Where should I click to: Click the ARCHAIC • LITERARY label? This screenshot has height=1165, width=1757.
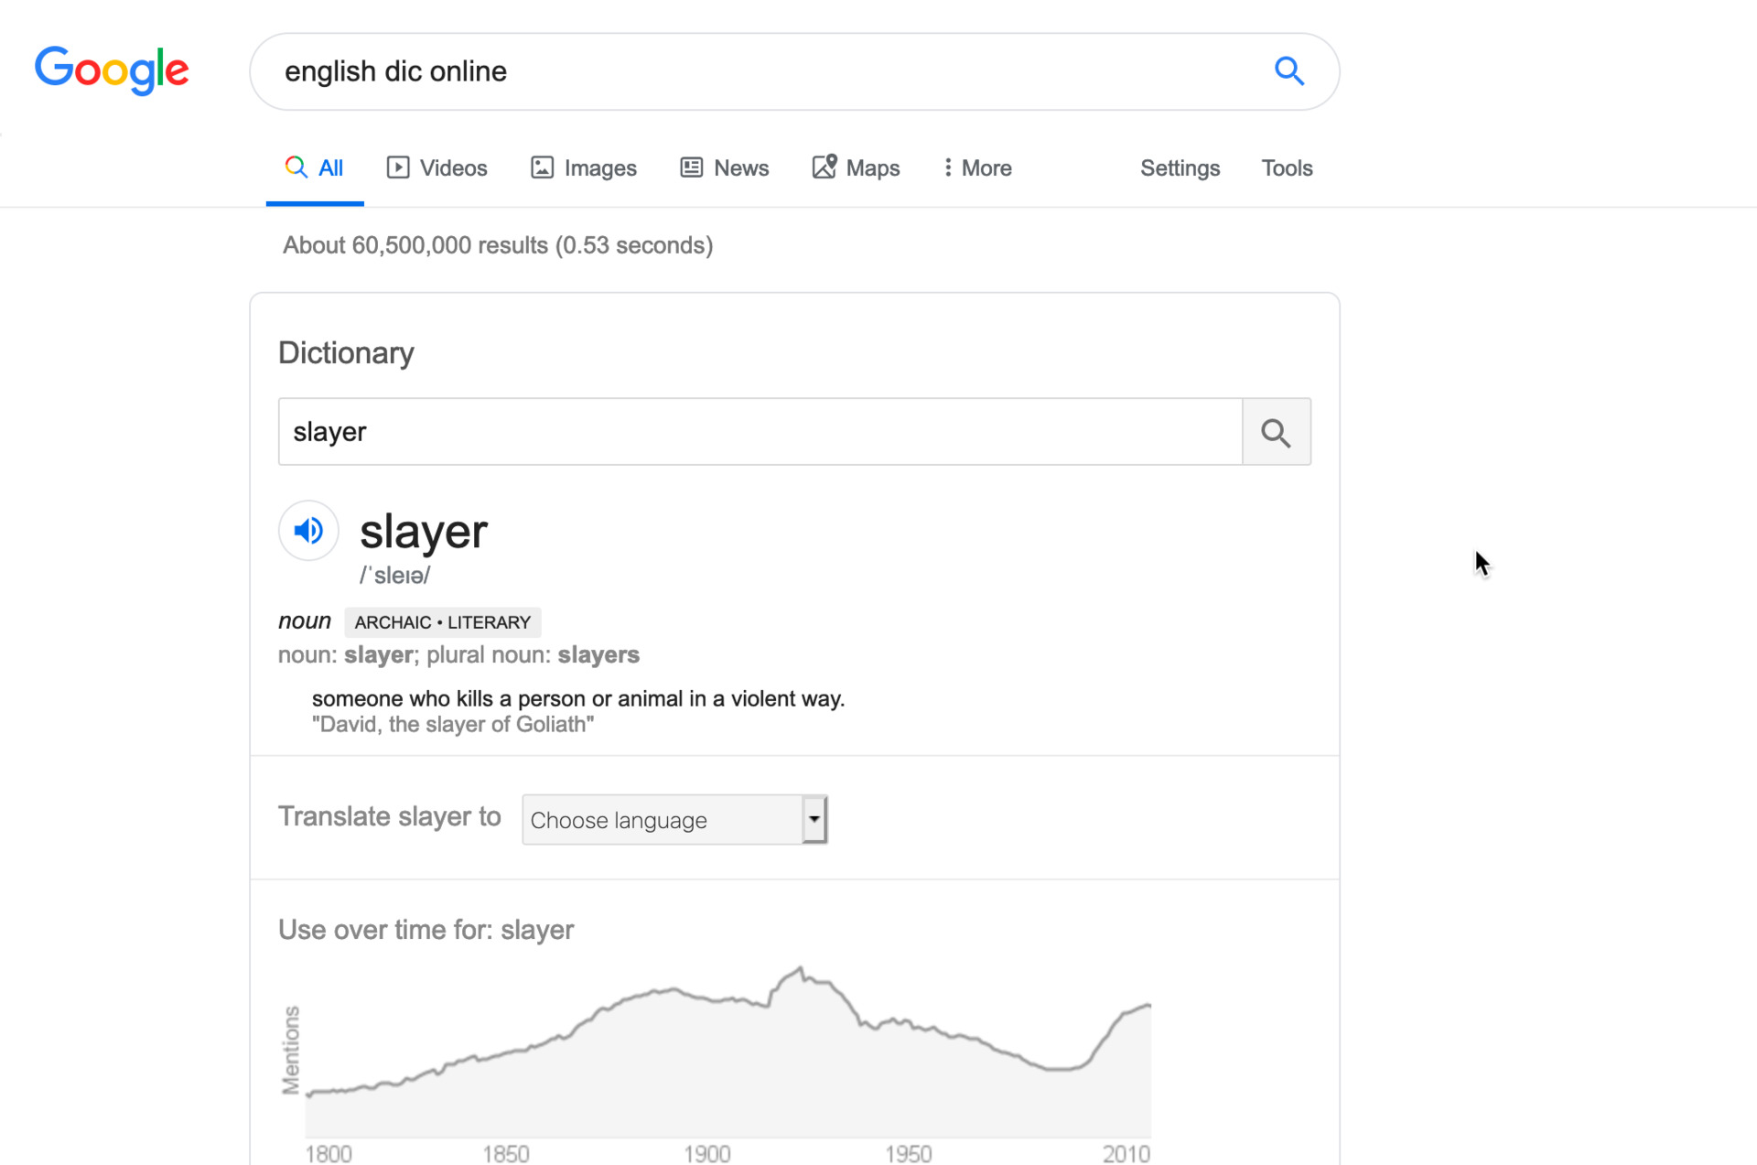click(442, 622)
